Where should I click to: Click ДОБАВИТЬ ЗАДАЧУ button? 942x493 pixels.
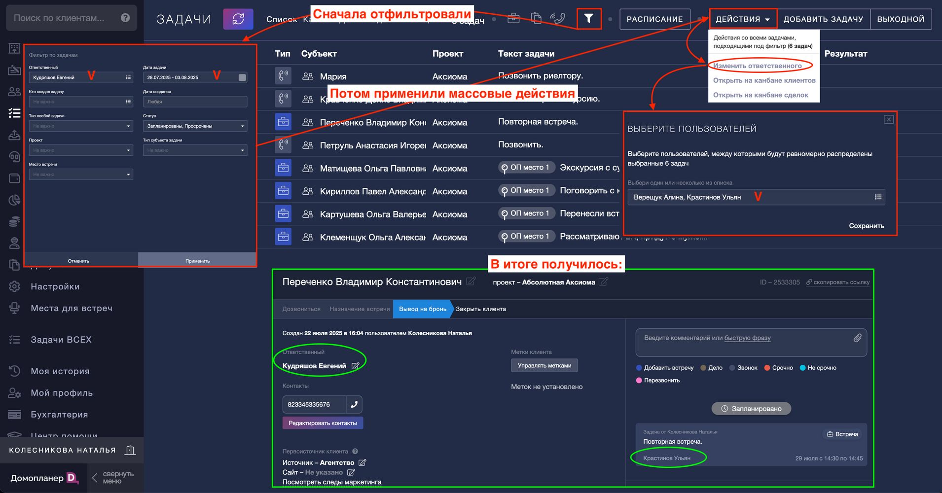[x=823, y=19]
